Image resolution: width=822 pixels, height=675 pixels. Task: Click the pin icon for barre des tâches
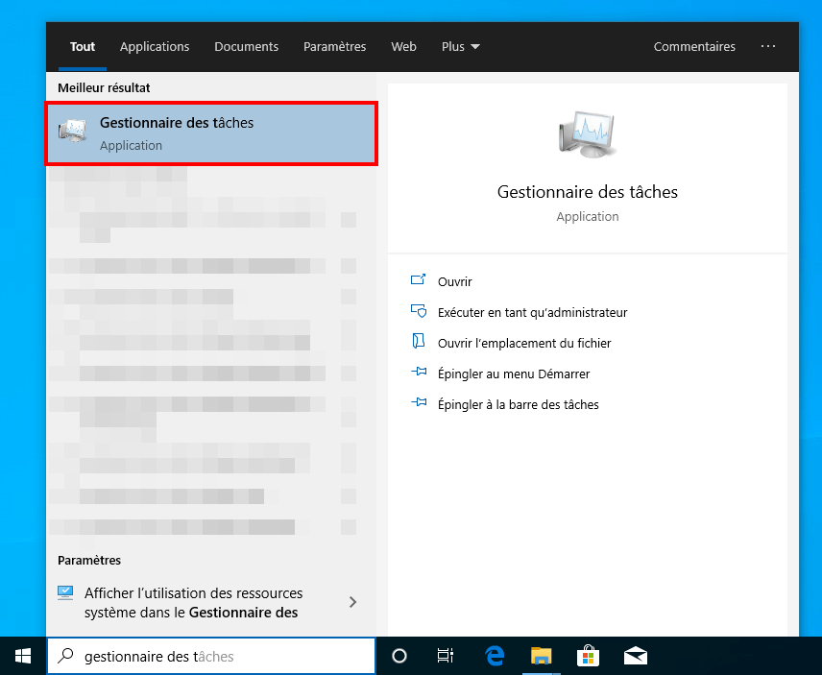click(x=419, y=402)
